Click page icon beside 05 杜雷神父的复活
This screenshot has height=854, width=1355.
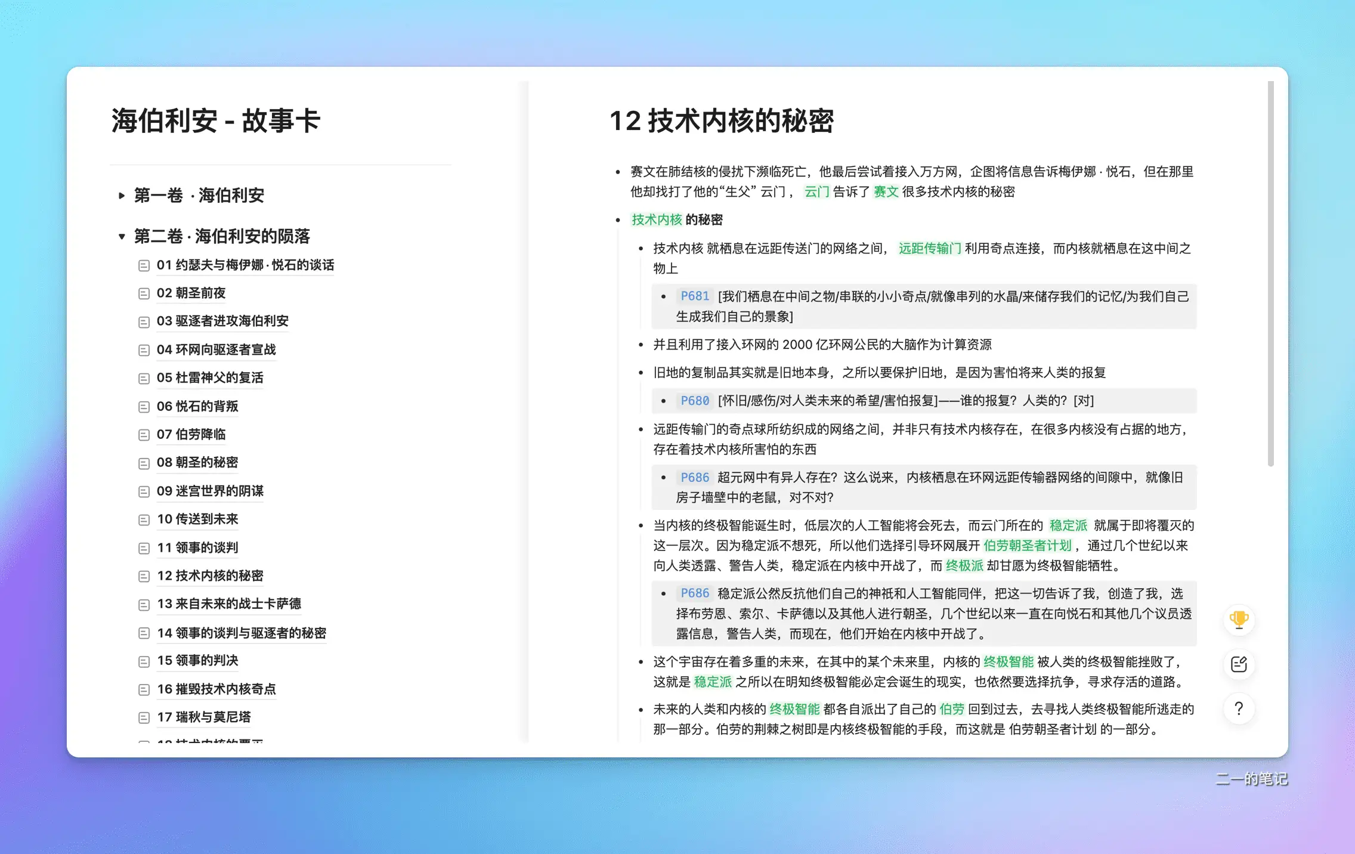[144, 378]
